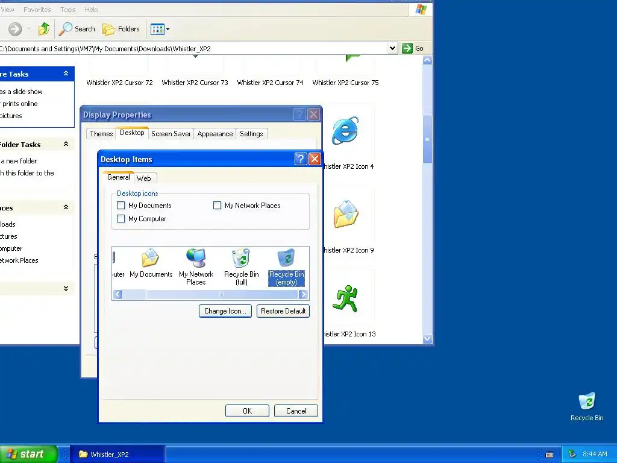
Task: Enable the My Network Places checkbox
Action: tap(217, 206)
